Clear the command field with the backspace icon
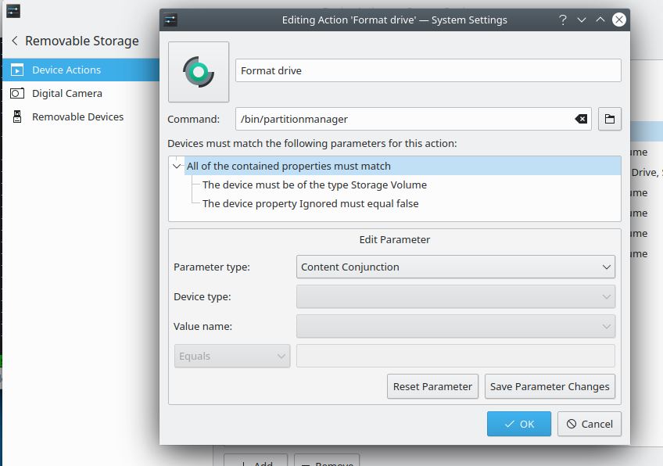The width and height of the screenshot is (663, 466). (581, 119)
